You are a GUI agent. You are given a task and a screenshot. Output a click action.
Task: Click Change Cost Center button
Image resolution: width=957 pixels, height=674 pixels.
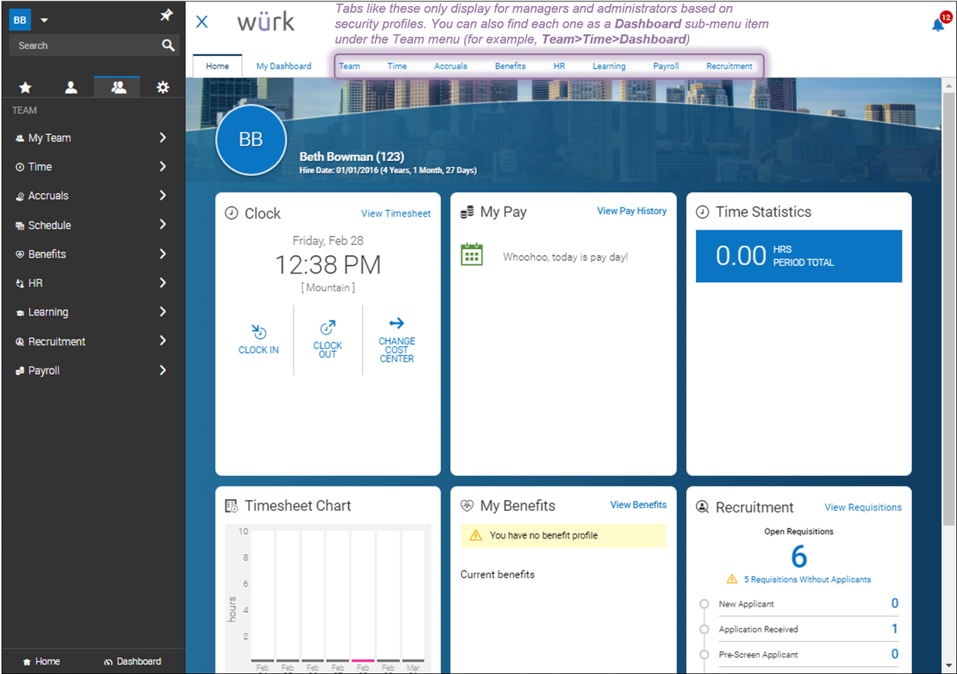coord(397,340)
